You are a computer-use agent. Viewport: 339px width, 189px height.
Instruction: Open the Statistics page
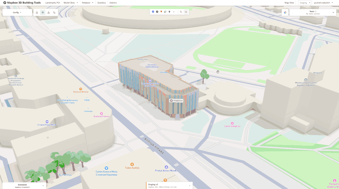pos(102,3)
